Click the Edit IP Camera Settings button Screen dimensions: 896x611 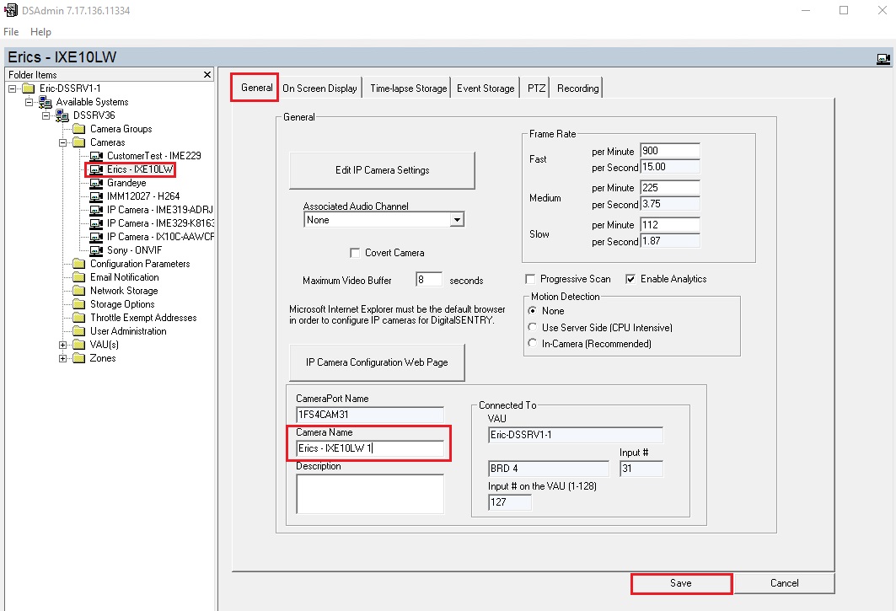382,169
